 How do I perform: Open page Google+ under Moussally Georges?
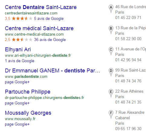17,124
